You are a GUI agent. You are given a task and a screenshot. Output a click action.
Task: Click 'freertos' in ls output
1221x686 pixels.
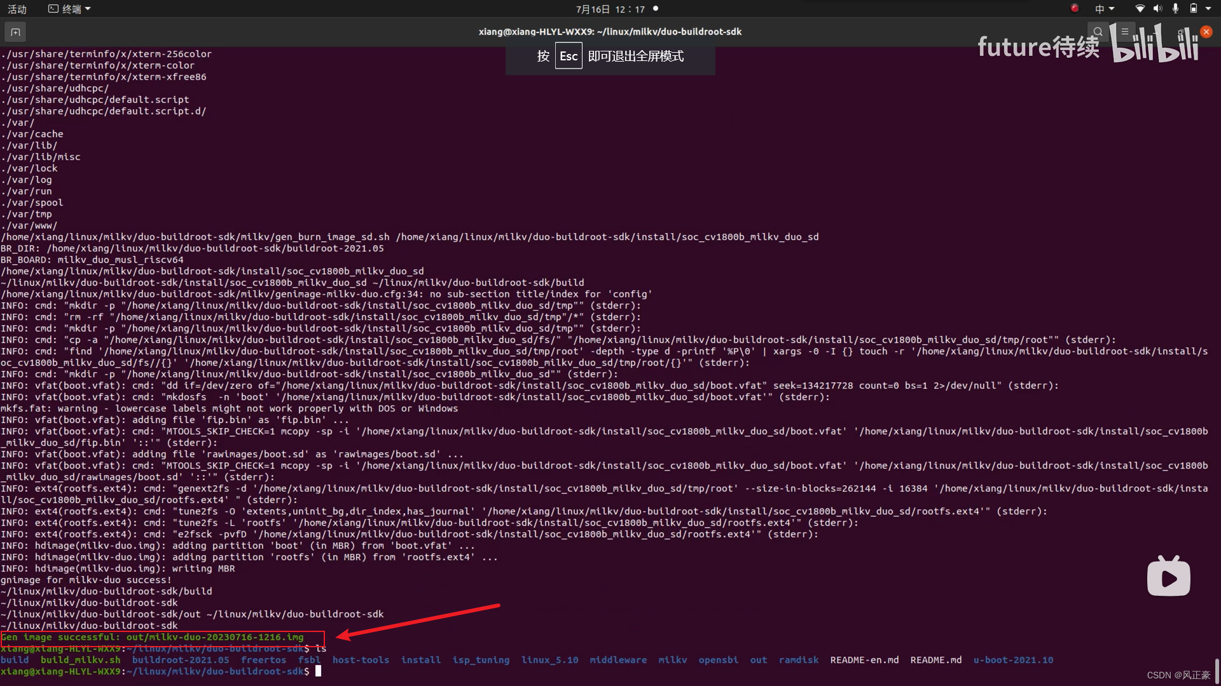click(x=263, y=660)
